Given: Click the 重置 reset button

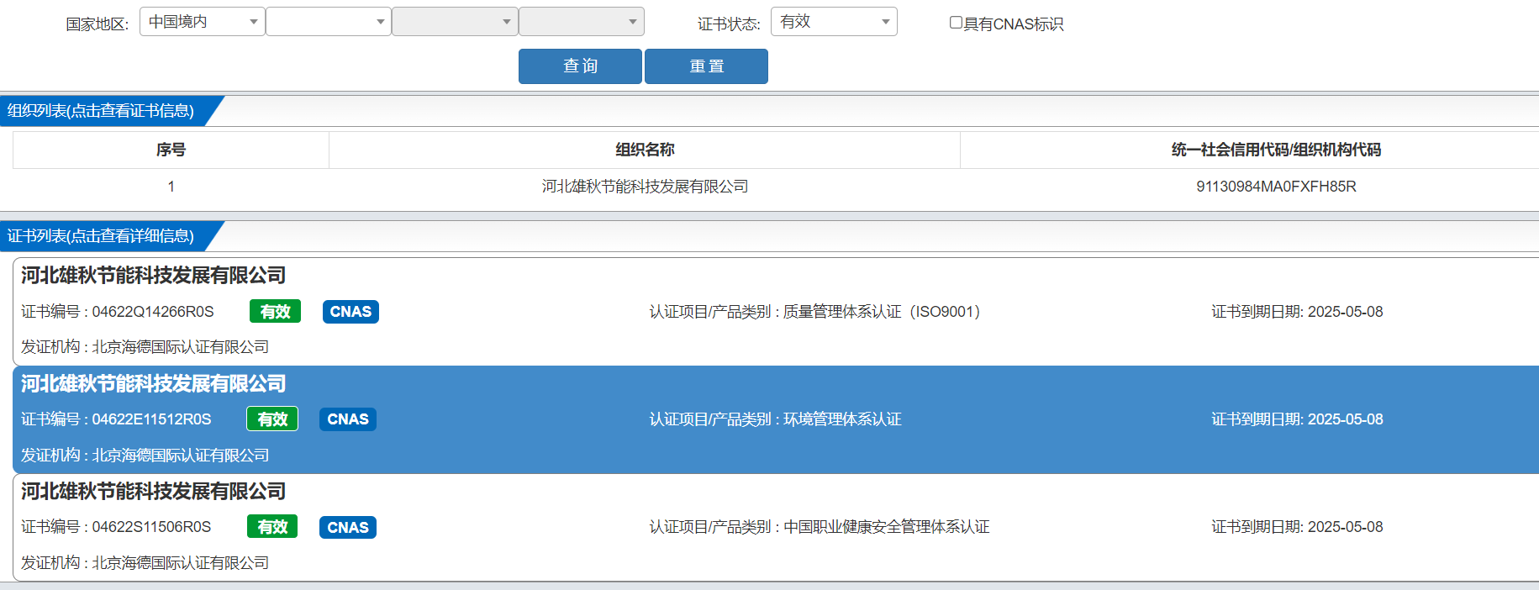Looking at the screenshot, I should (706, 66).
